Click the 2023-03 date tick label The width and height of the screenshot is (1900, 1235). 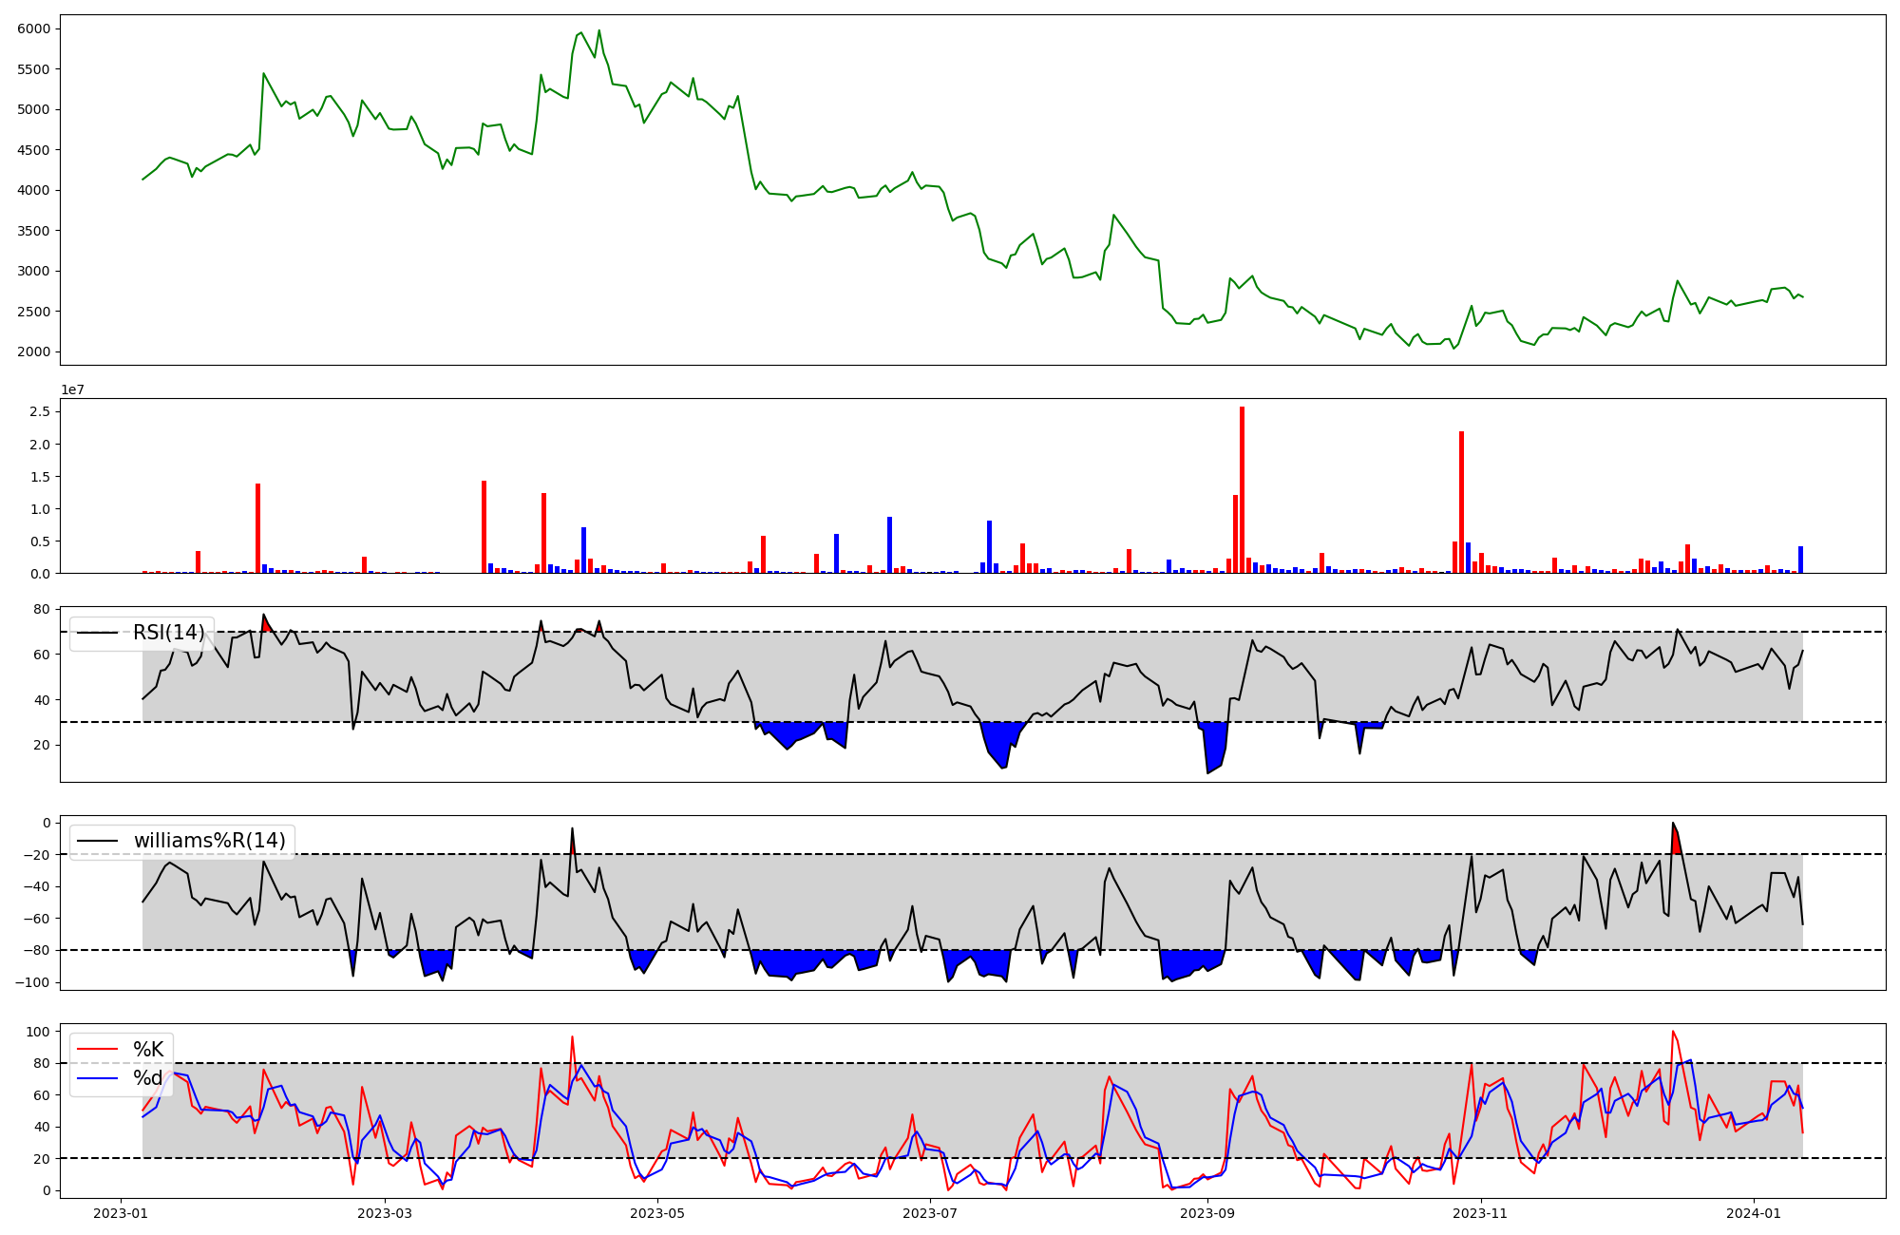coord(385,1213)
